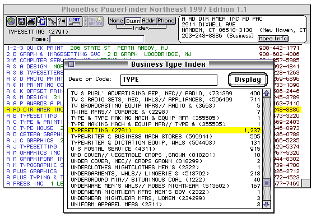Select 316 COMPUTER SERV listing in main window
This screenshot has width=316, height=218.
[34, 61]
